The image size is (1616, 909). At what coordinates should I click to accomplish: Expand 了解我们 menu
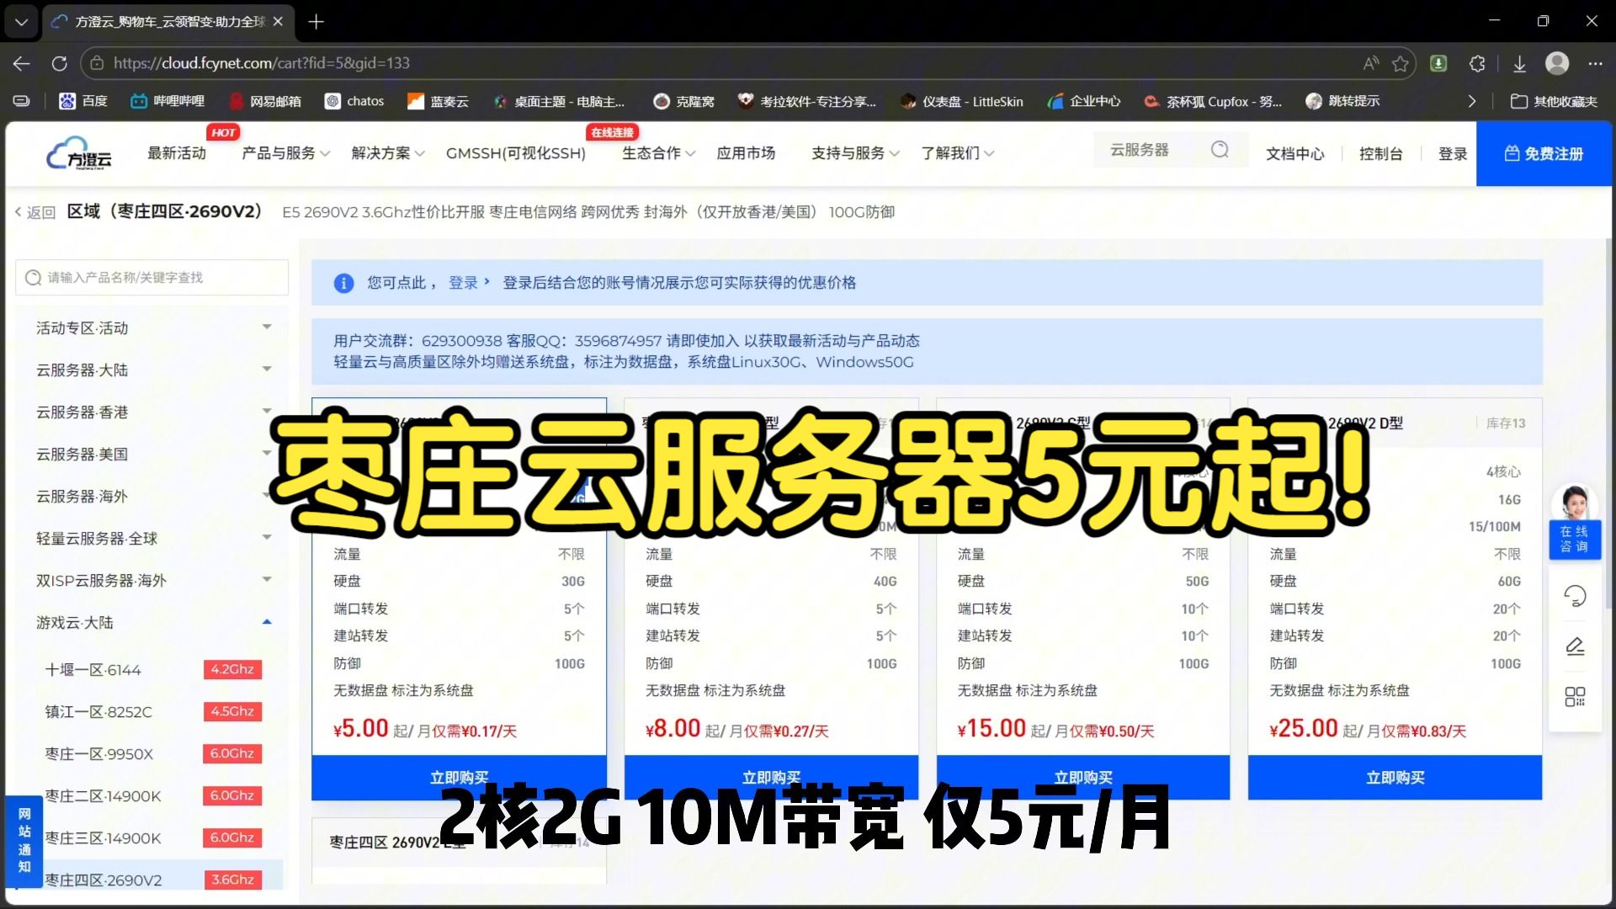(957, 153)
